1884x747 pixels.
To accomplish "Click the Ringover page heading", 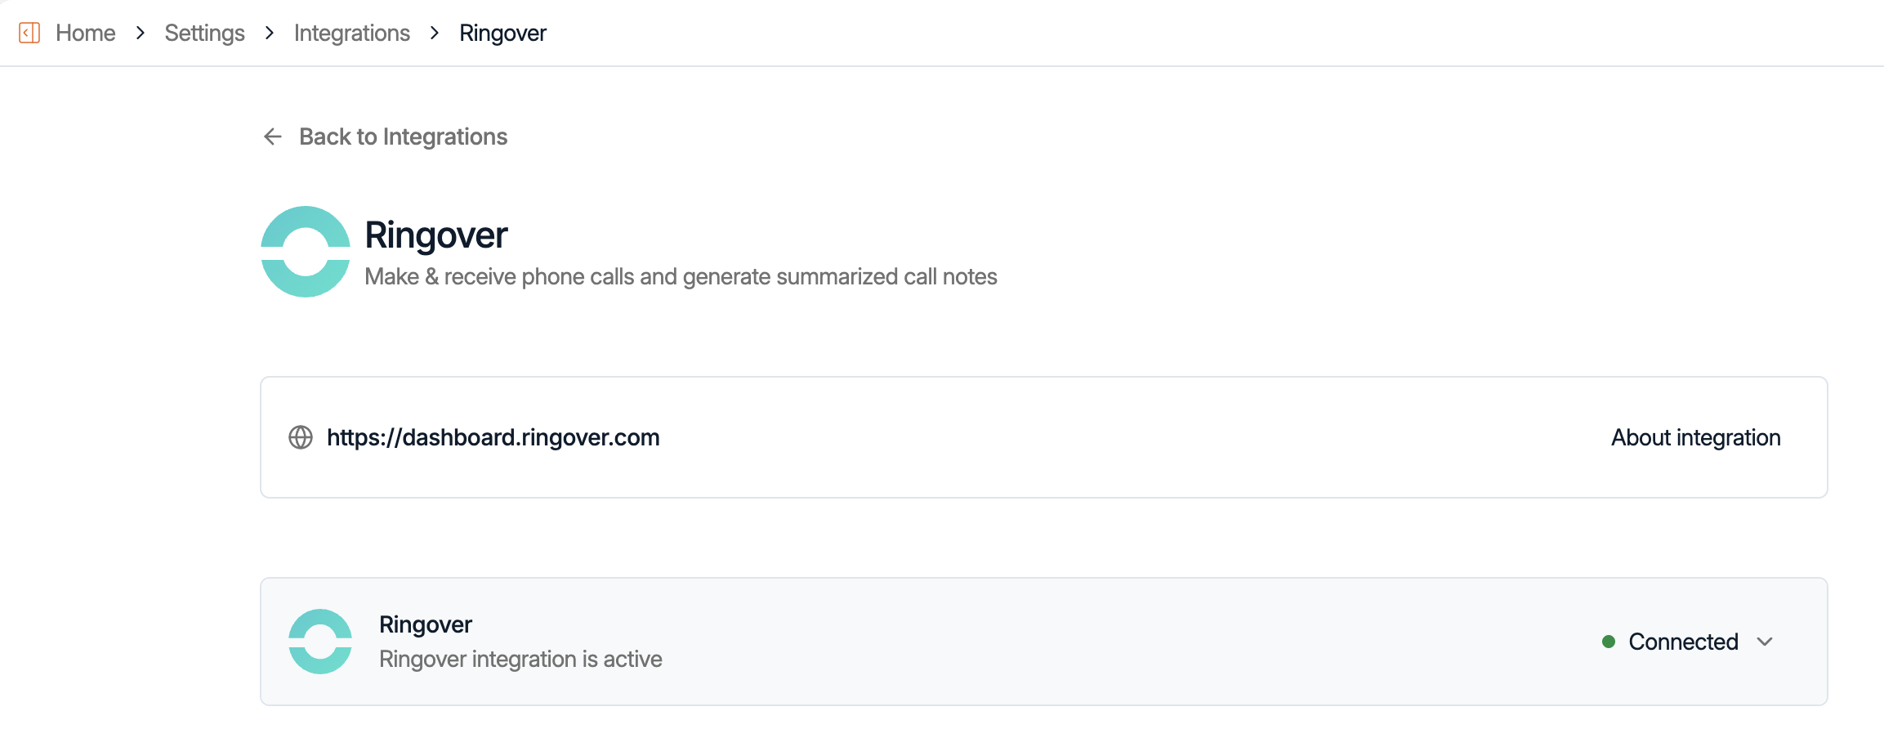I will pyautogui.click(x=436, y=235).
